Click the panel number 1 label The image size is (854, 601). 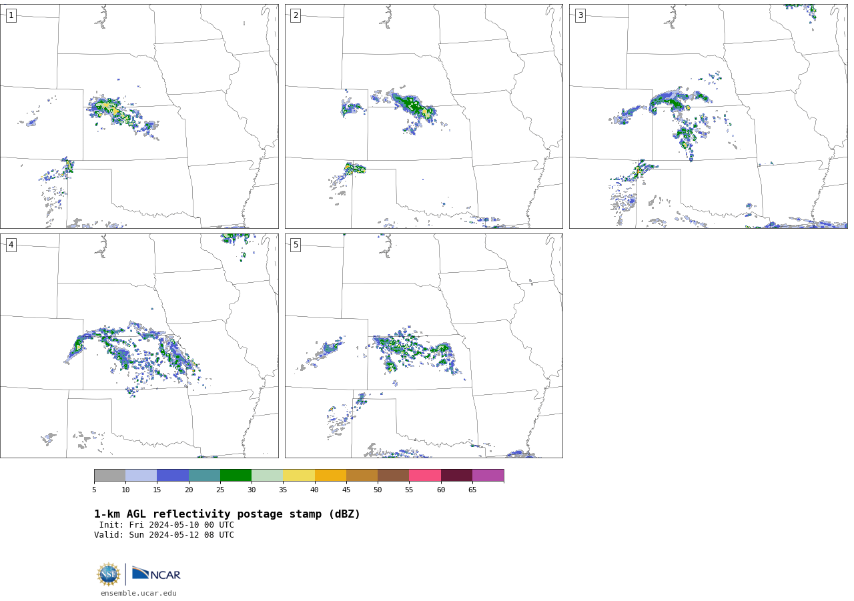(11, 15)
